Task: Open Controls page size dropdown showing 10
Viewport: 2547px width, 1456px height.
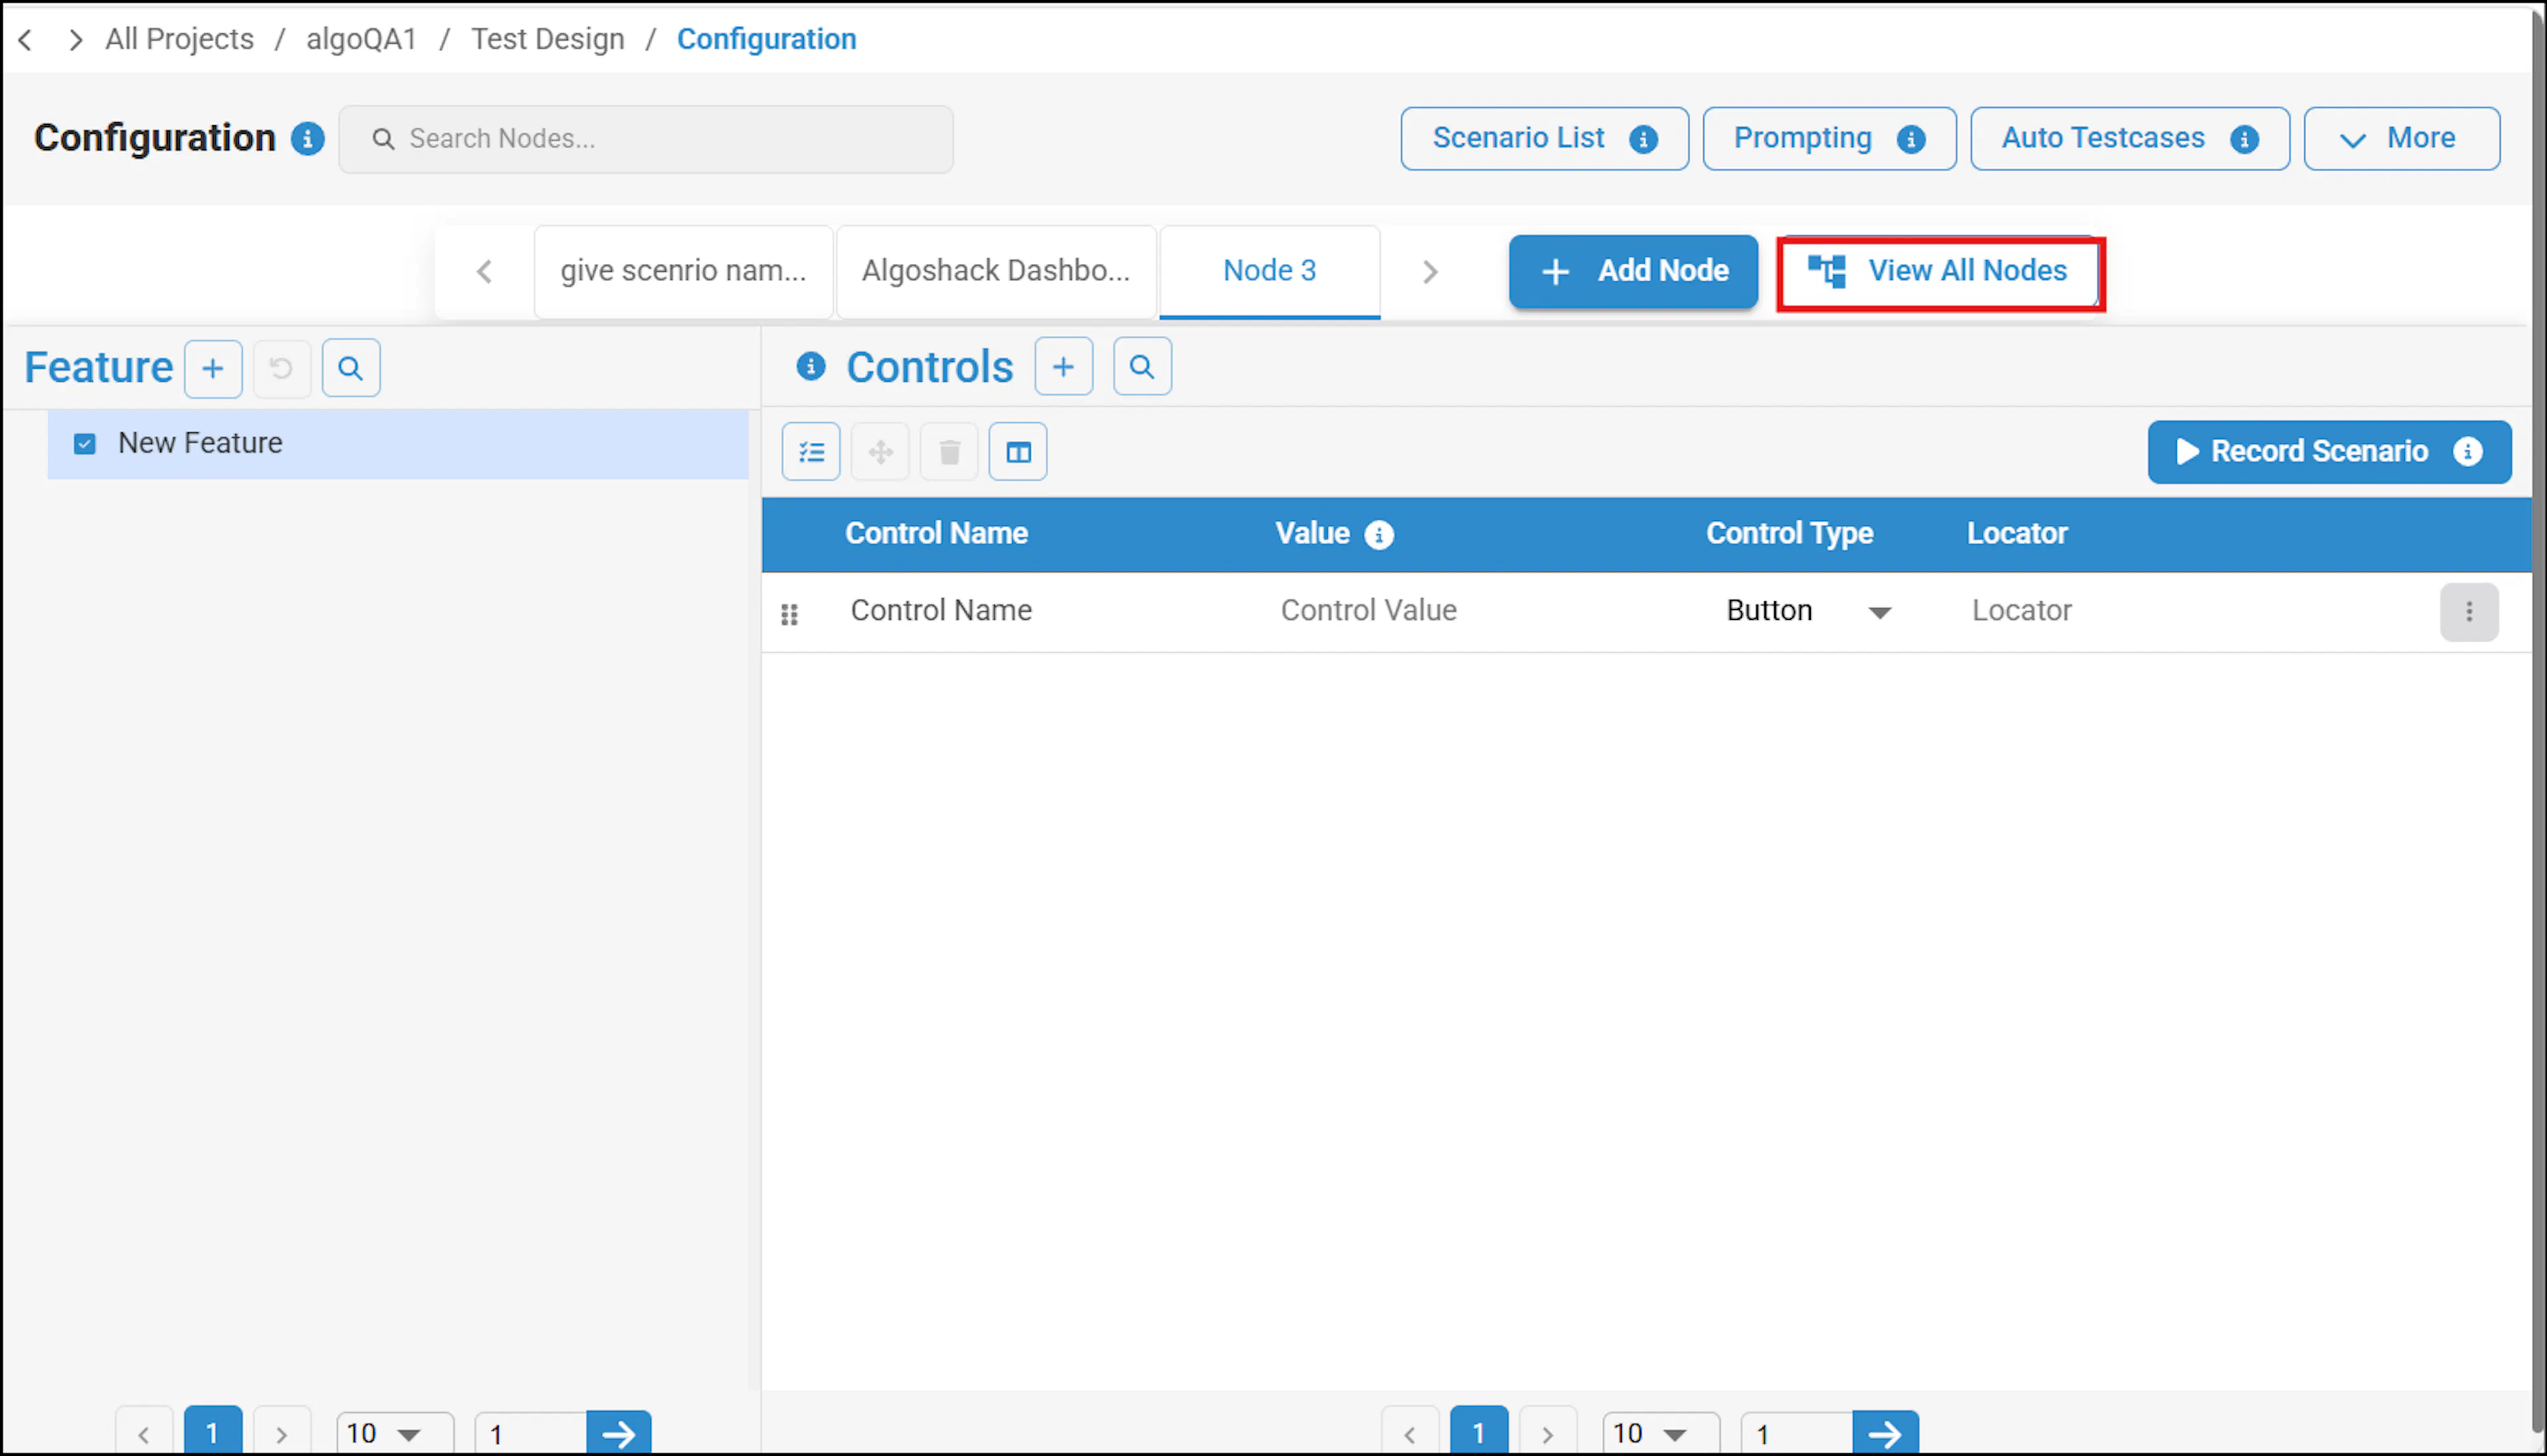Action: click(x=1661, y=1433)
